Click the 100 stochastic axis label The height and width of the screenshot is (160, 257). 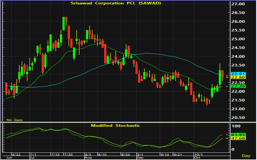pyautogui.click(x=236, y=126)
